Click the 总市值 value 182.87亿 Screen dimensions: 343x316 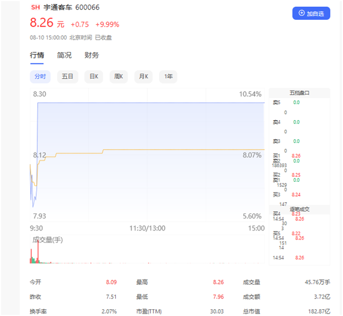click(319, 311)
